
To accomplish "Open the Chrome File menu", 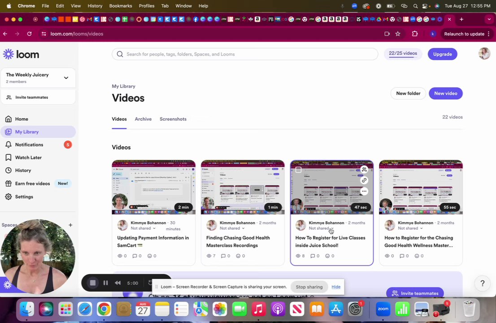I will tap(45, 6).
